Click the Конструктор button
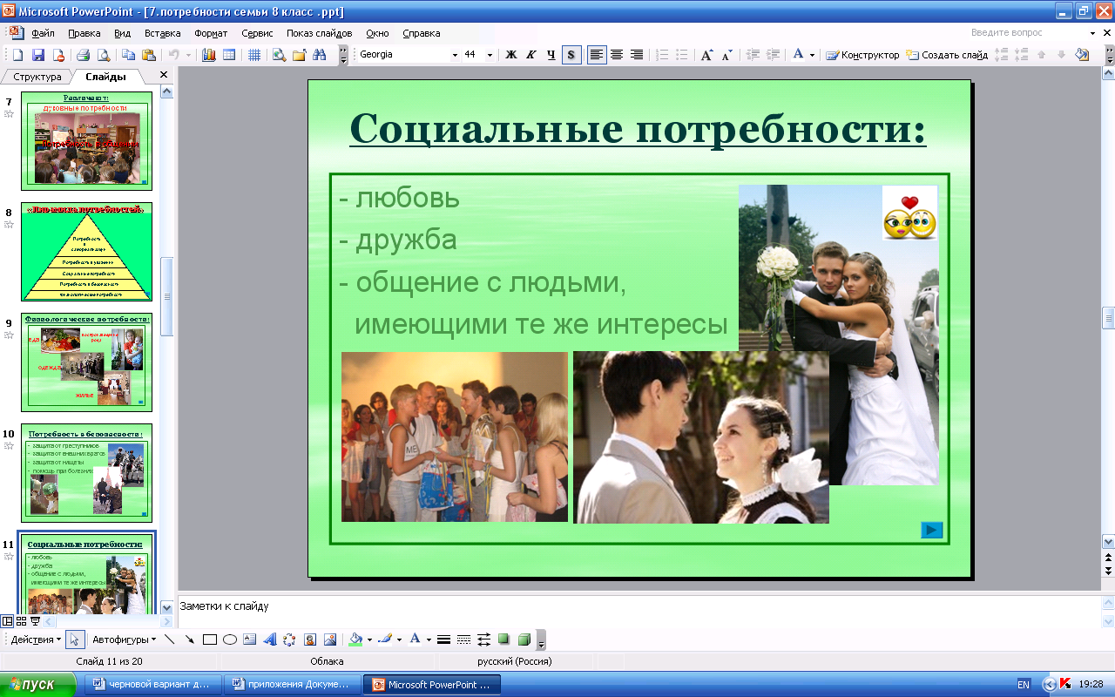This screenshot has width=1115, height=697. [862, 55]
